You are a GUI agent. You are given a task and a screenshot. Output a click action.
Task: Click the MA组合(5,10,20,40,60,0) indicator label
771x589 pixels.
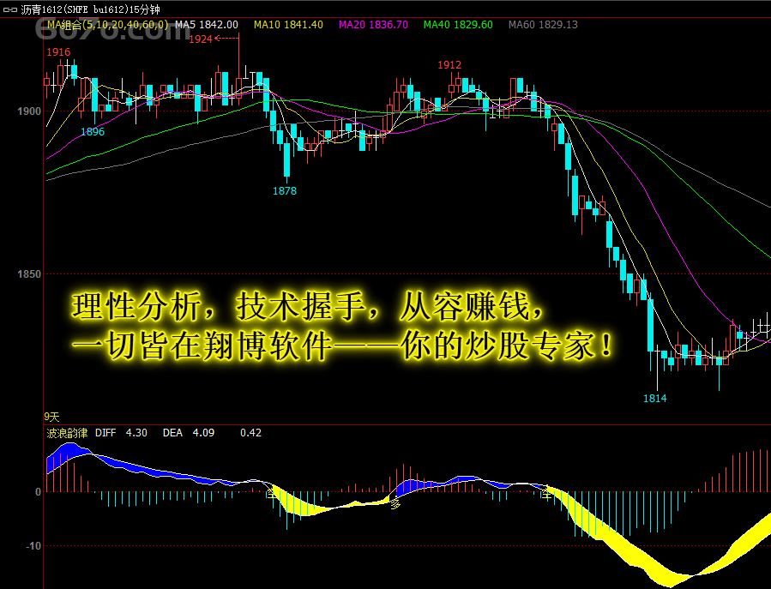[107, 25]
